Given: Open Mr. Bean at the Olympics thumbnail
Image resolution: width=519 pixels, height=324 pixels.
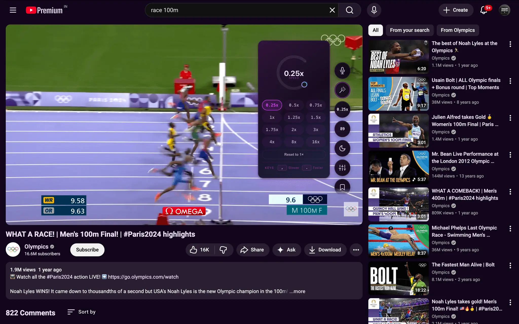Looking at the screenshot, I should [398, 167].
